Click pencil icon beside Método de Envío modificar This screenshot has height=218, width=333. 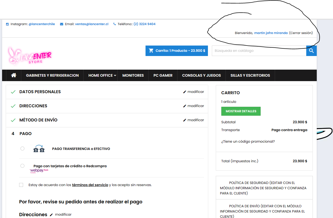(x=185, y=120)
